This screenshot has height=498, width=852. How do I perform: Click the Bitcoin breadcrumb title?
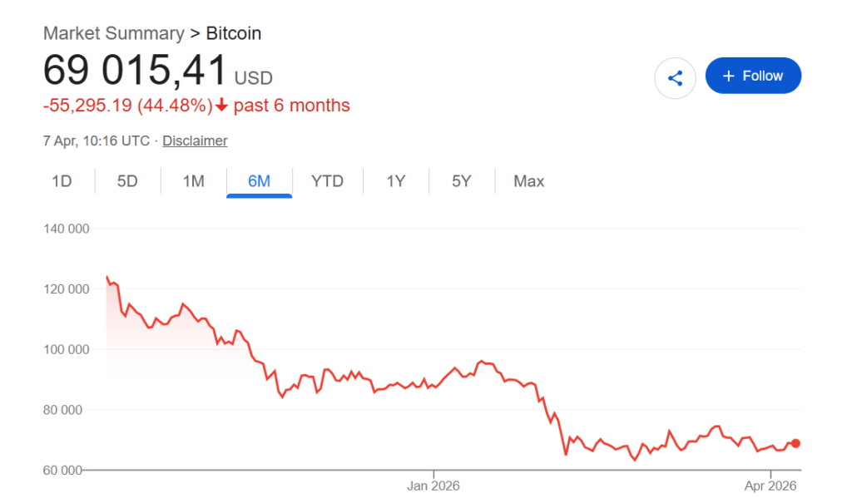(x=234, y=33)
